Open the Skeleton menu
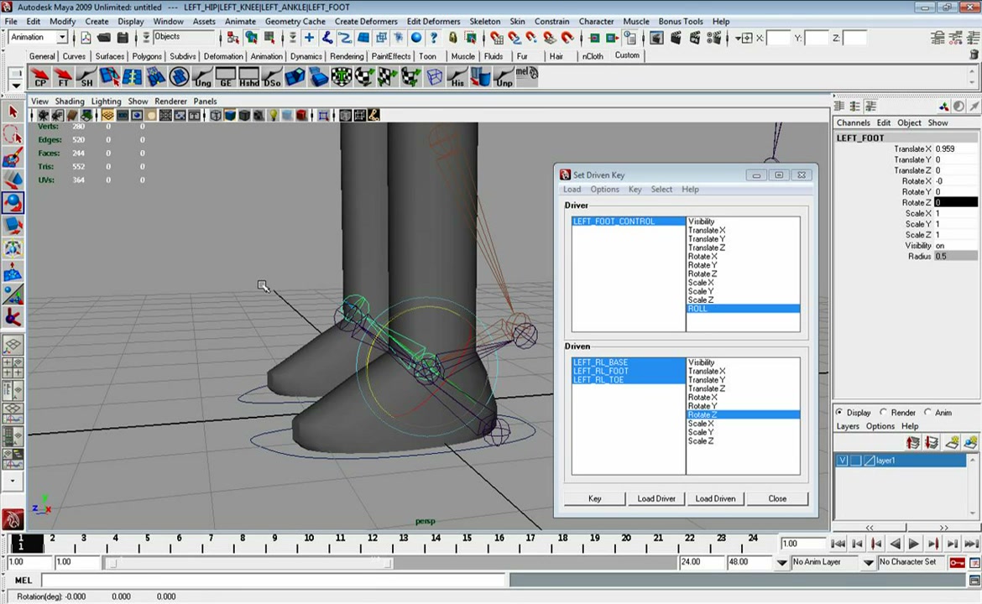Image resolution: width=982 pixels, height=604 pixels. 485,21
